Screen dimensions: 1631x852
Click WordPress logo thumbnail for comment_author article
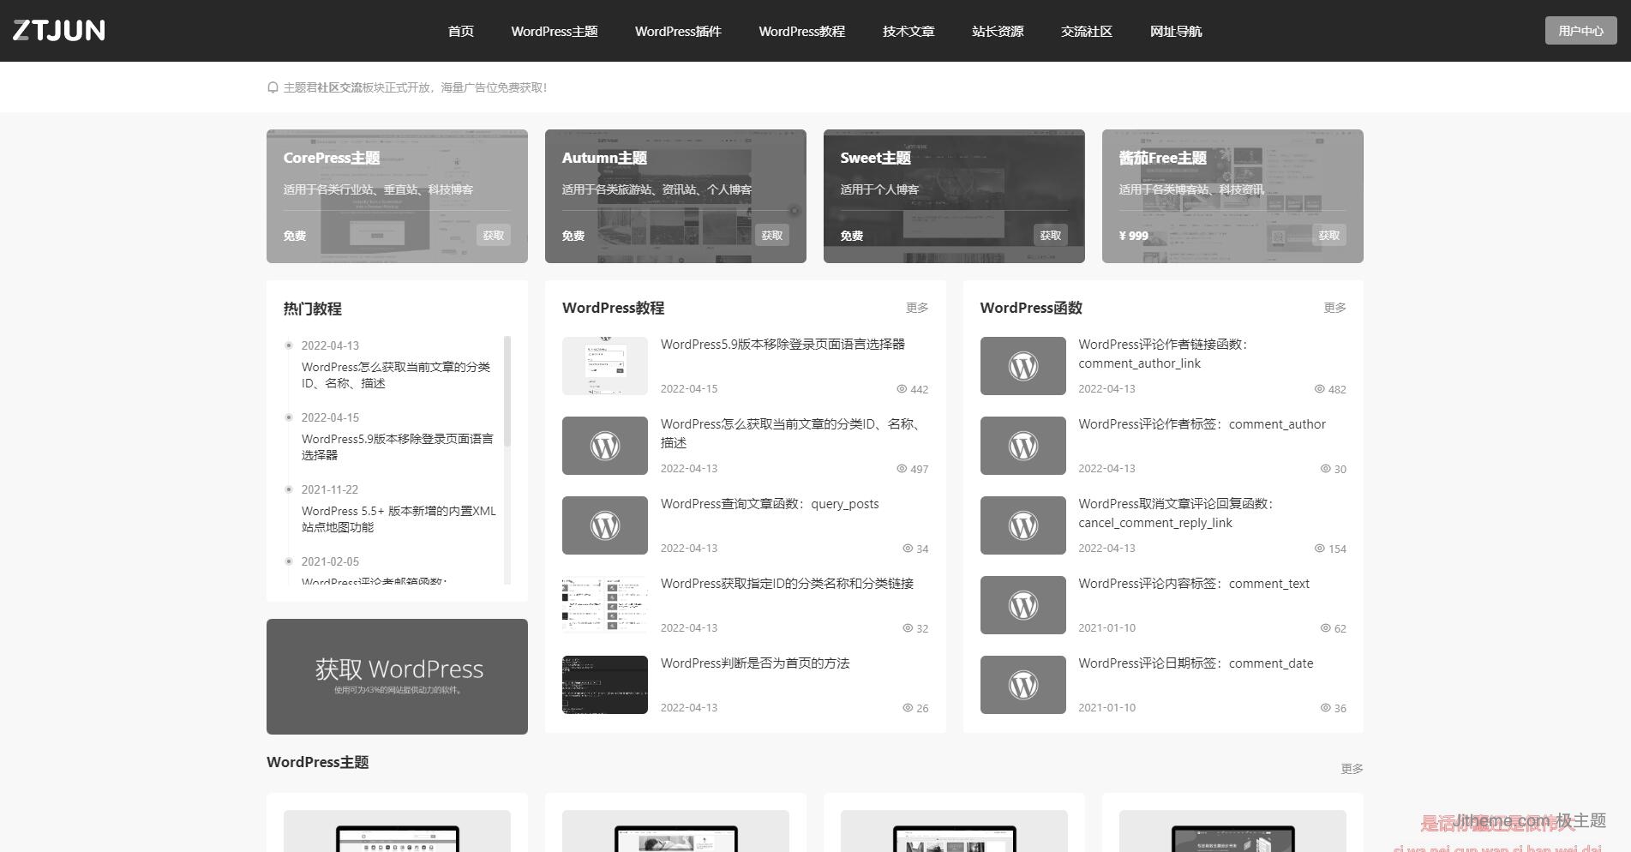coord(1022,446)
